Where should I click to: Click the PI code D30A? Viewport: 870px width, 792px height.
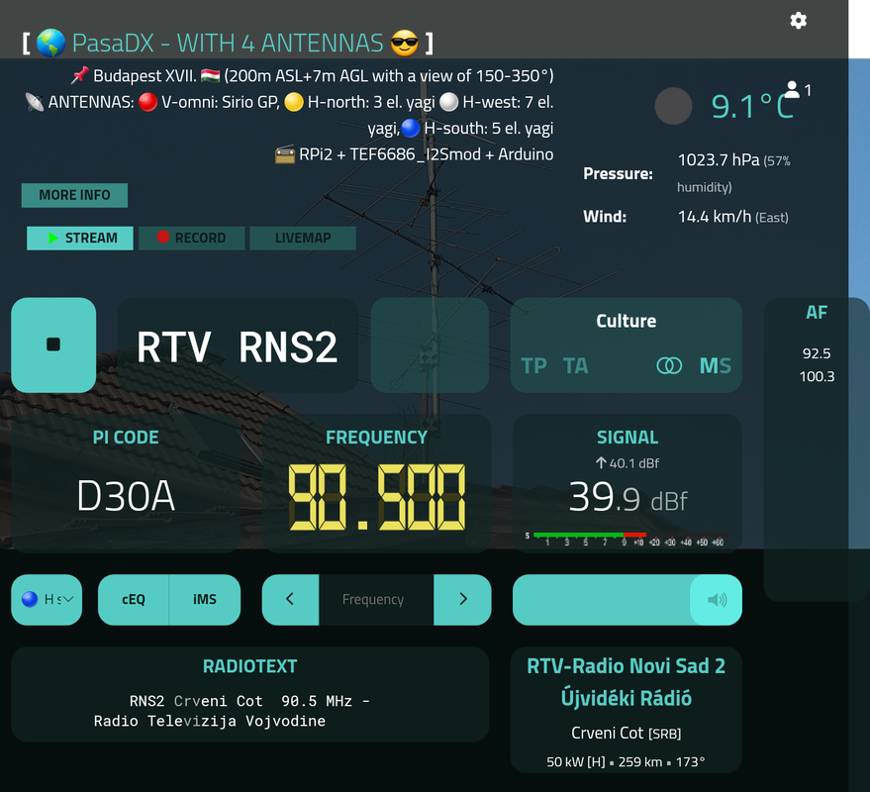(126, 496)
